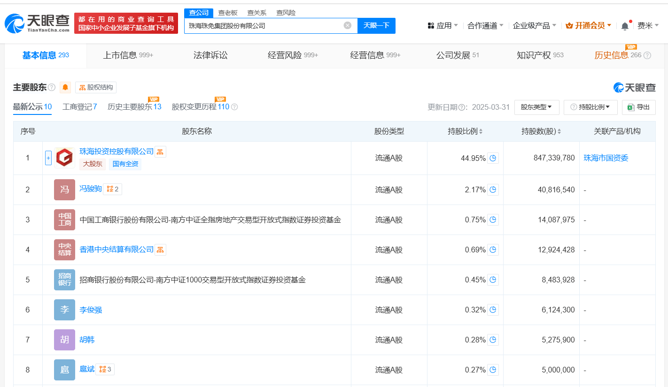The width and height of the screenshot is (668, 387).
Task: Click into the company search input field
Action: (x=263, y=26)
